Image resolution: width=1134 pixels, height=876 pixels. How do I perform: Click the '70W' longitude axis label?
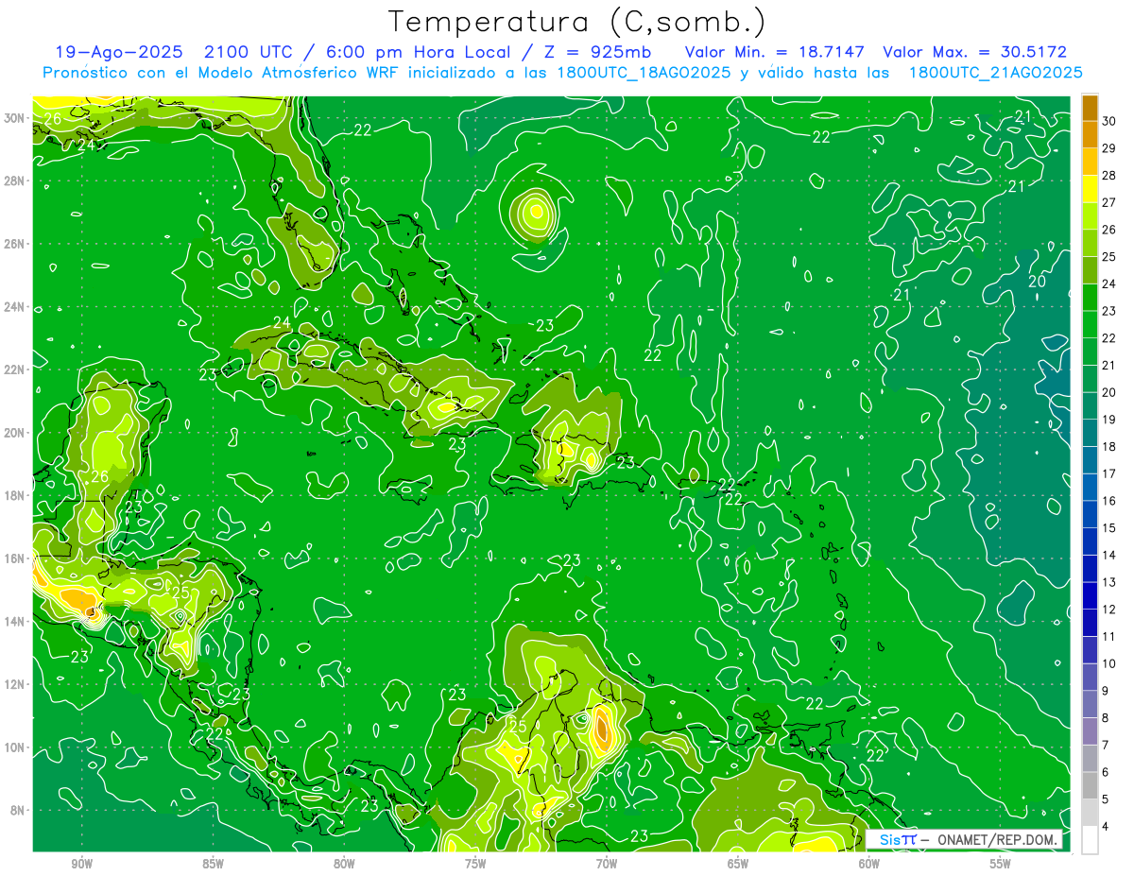pos(607,864)
